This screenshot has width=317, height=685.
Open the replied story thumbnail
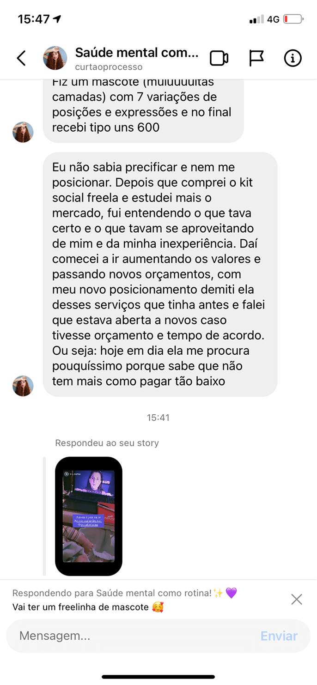click(88, 516)
